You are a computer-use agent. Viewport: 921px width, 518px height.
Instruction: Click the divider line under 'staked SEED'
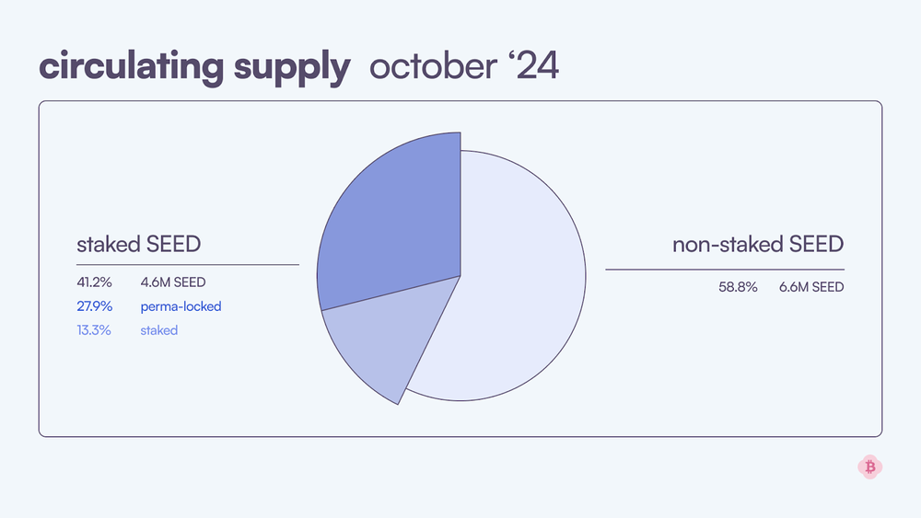tap(188, 265)
